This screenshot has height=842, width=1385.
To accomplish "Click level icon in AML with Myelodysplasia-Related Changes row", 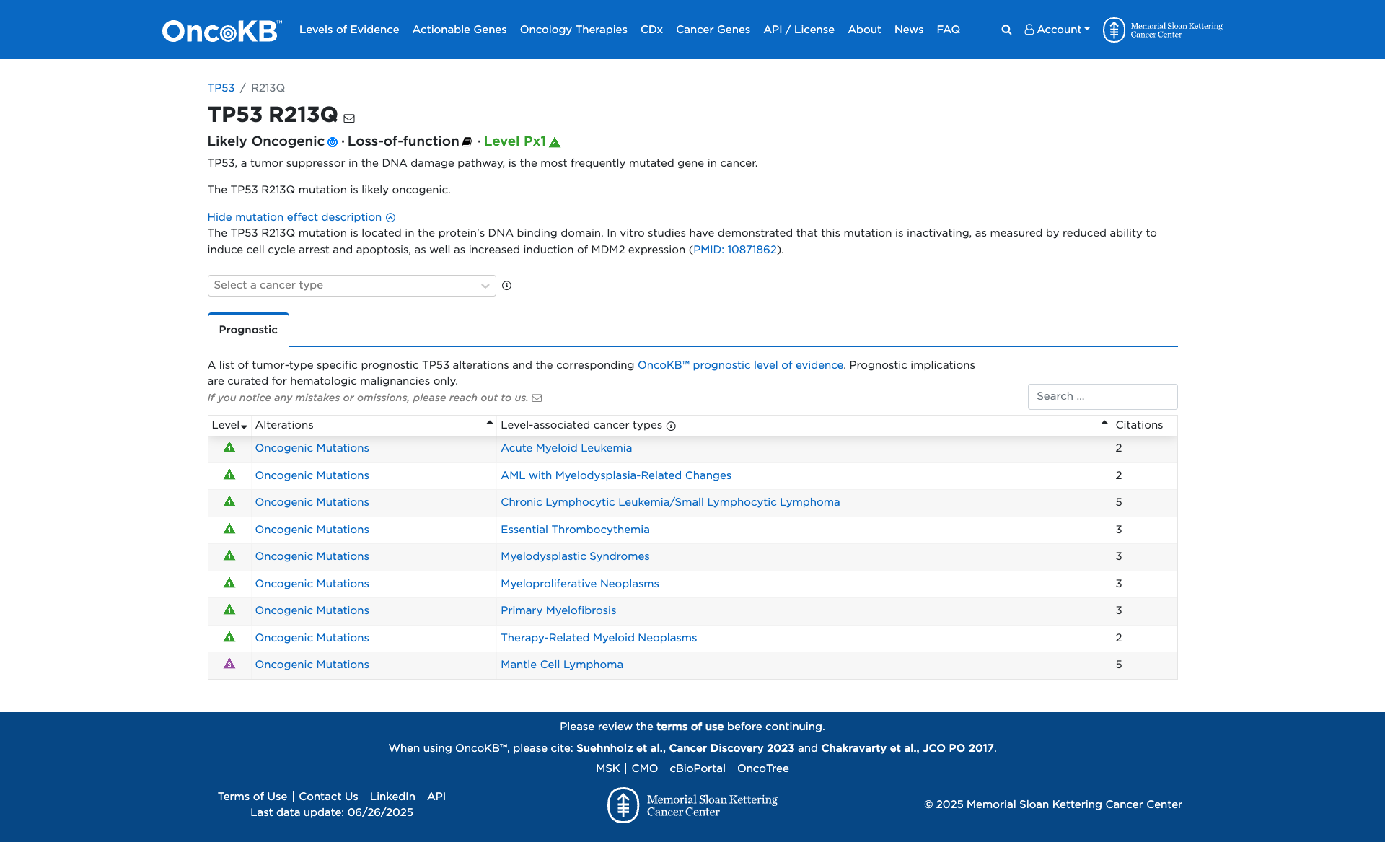I will pyautogui.click(x=229, y=475).
